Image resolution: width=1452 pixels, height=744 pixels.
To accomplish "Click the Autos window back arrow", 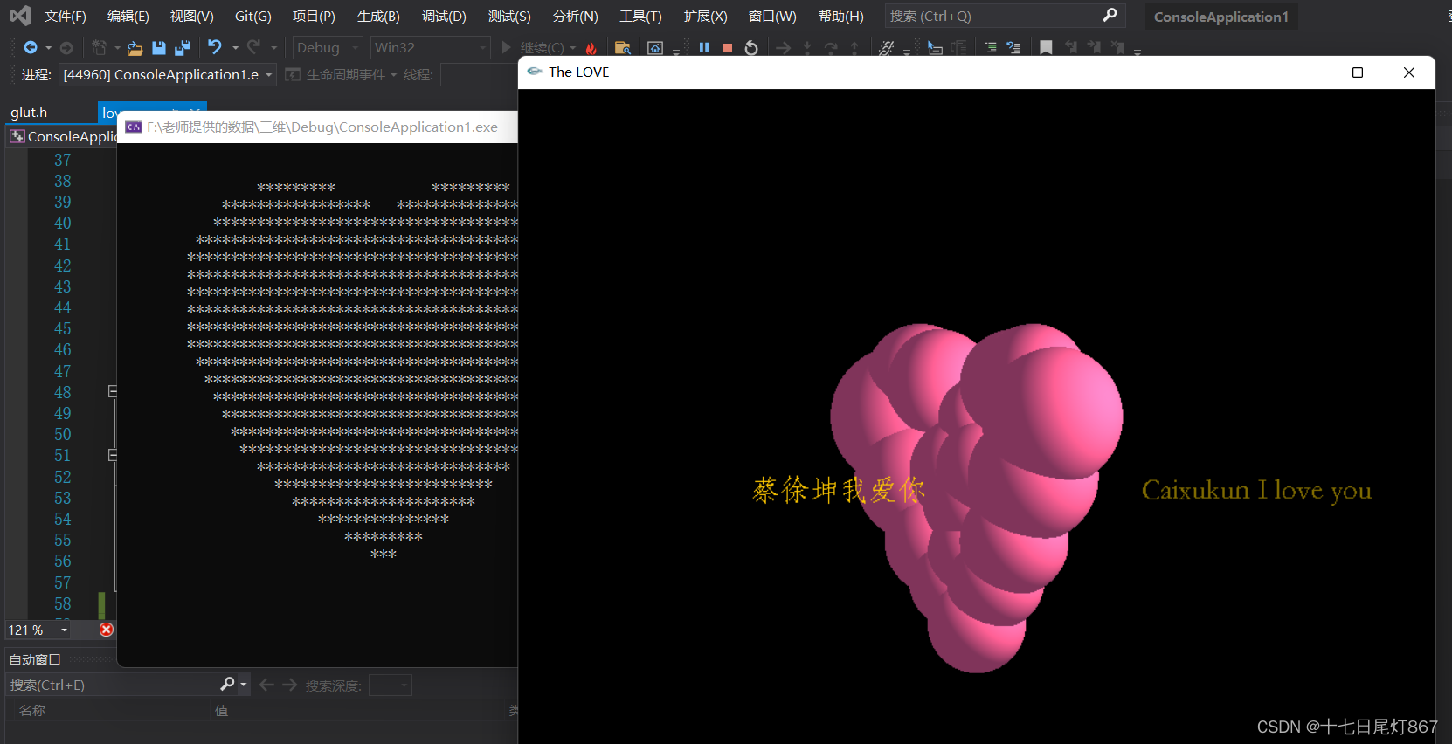I will tap(267, 685).
